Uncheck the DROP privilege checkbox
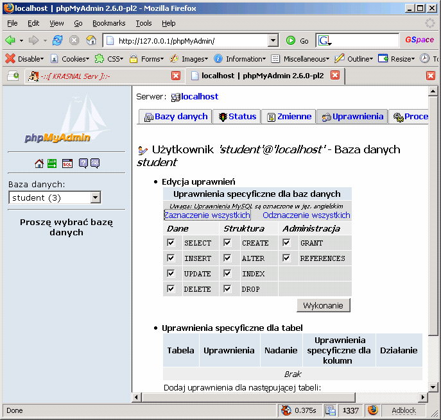 [227, 289]
